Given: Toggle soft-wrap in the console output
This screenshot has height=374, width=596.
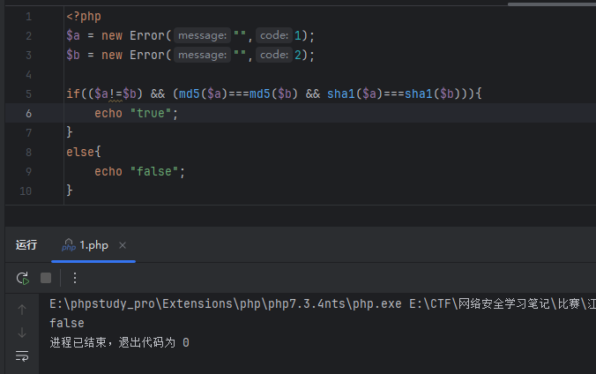Looking at the screenshot, I should coord(22,355).
